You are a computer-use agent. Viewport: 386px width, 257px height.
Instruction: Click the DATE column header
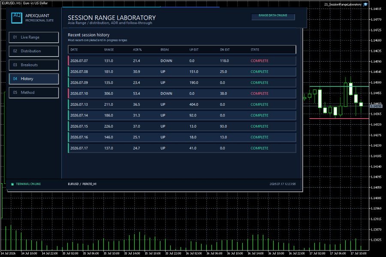[x=74, y=50]
